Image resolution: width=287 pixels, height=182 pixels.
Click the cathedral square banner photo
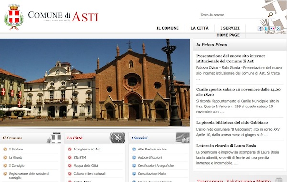click(95, 83)
